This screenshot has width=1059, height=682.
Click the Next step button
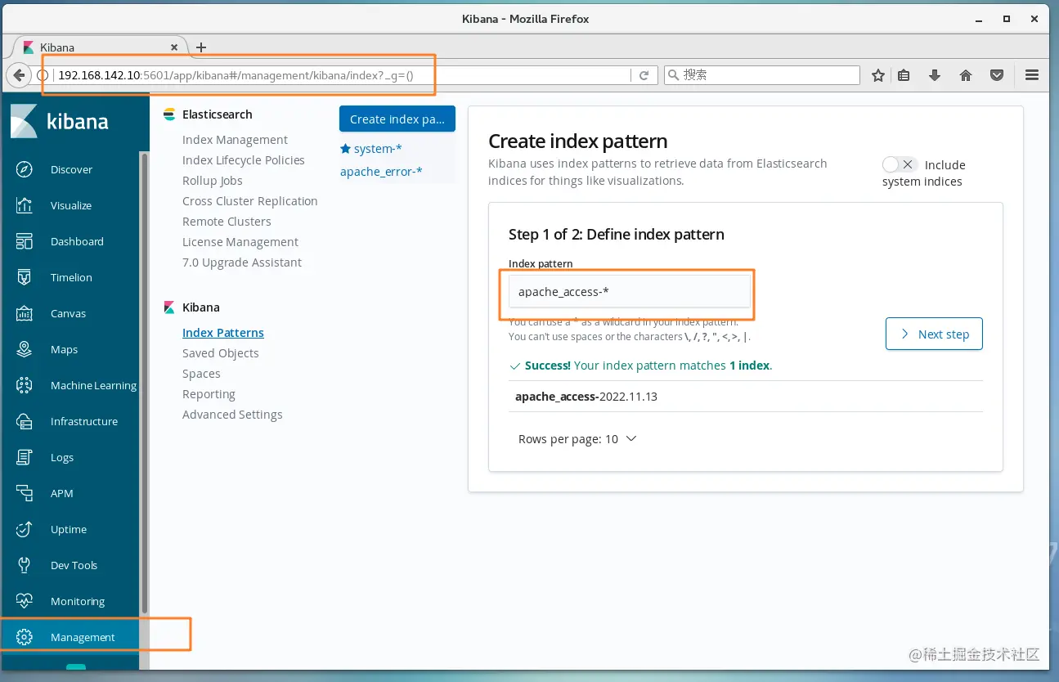coord(934,334)
